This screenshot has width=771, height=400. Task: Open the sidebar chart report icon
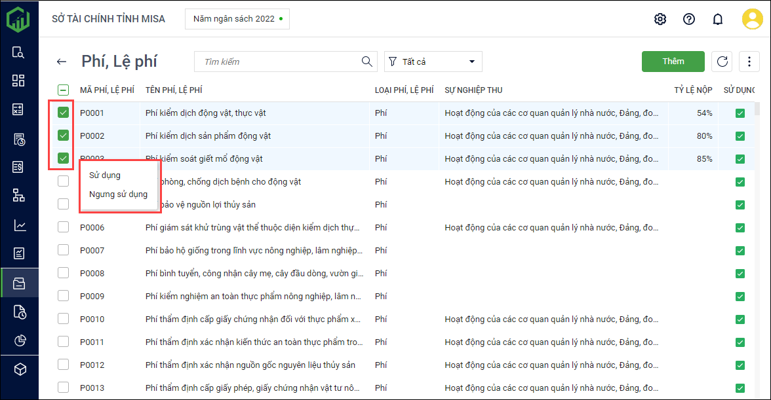click(19, 226)
